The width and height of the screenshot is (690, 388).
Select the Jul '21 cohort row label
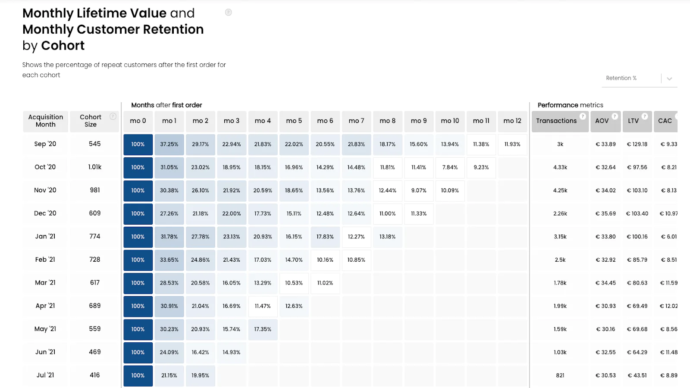(x=45, y=375)
